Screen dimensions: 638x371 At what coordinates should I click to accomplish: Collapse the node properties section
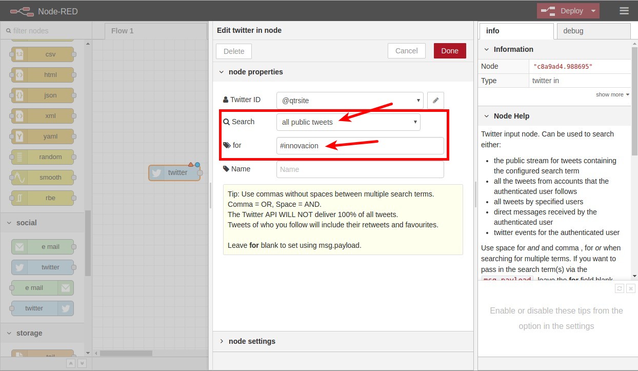pyautogui.click(x=343, y=72)
